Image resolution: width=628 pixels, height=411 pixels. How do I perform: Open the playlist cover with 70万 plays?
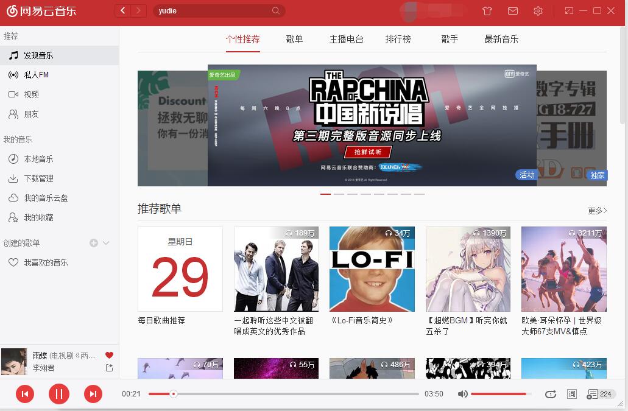180,368
